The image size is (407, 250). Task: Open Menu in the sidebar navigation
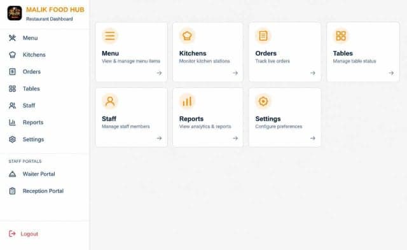pyautogui.click(x=30, y=38)
